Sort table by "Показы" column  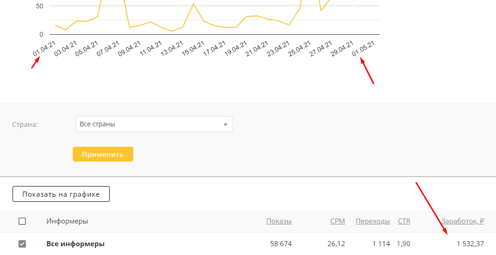[x=279, y=221]
